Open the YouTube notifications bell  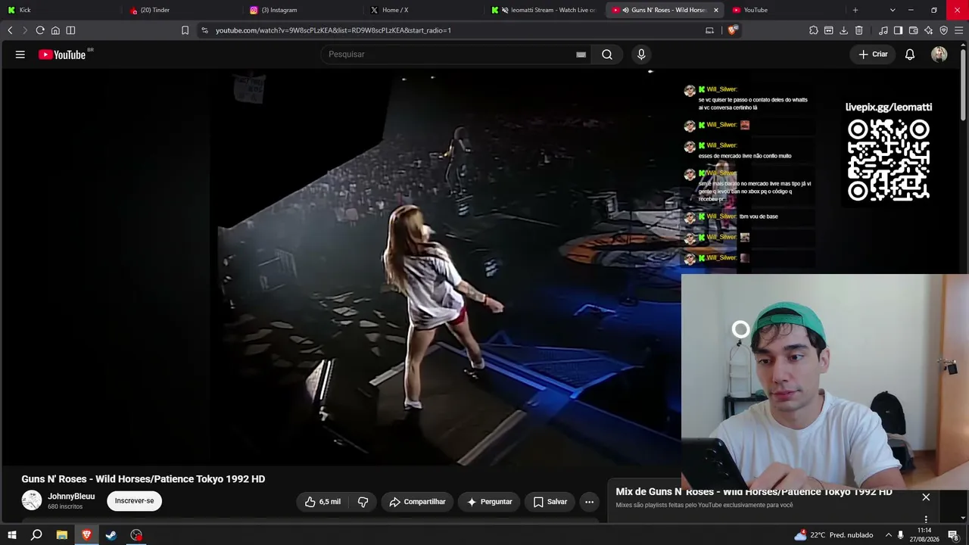(x=910, y=54)
